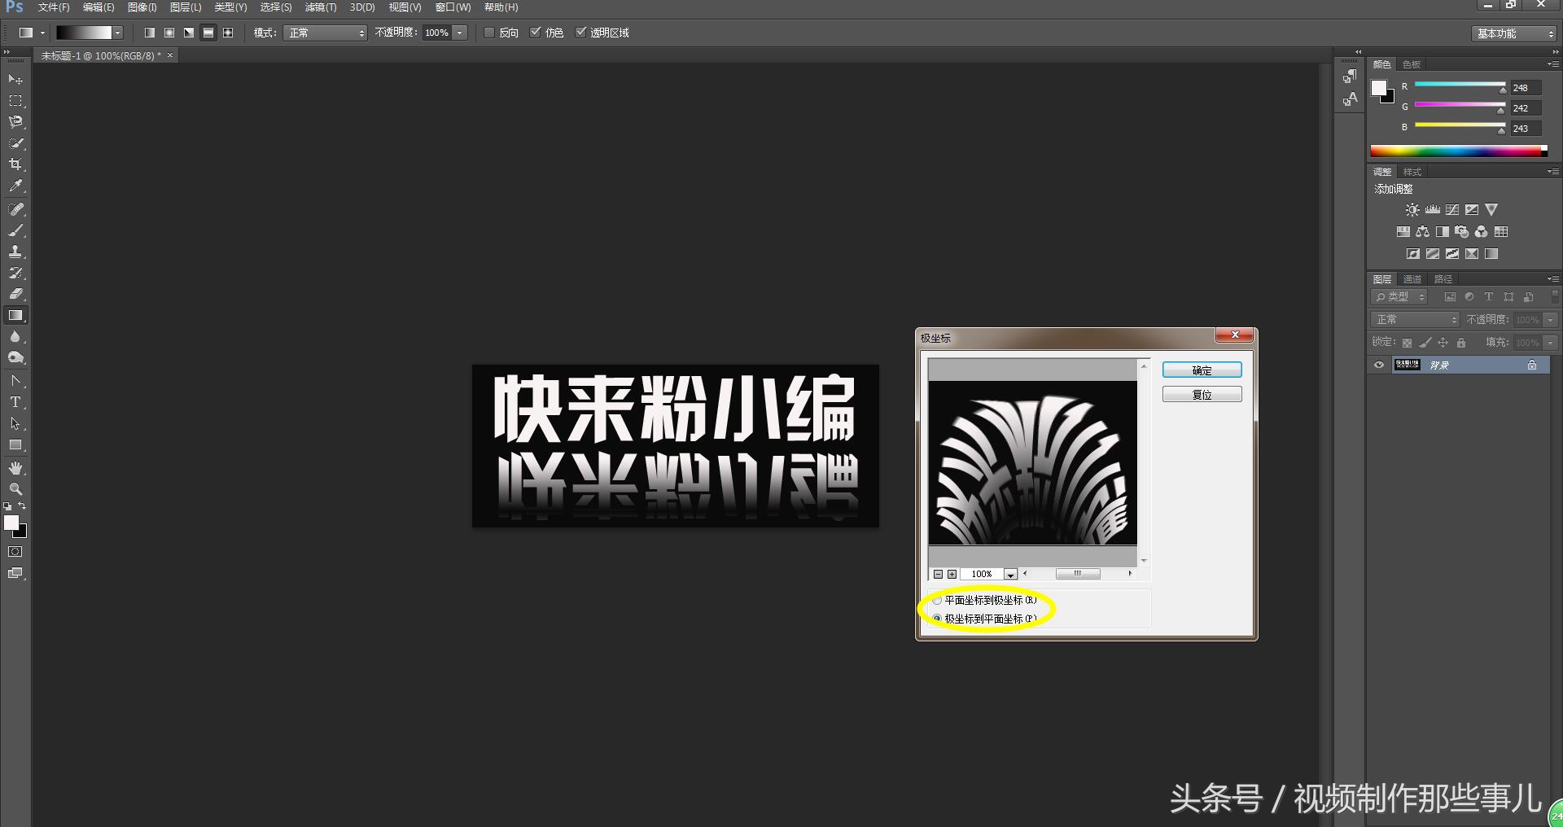
Task: Select 平面坐标到极坐标 radio option
Action: pyautogui.click(x=936, y=600)
